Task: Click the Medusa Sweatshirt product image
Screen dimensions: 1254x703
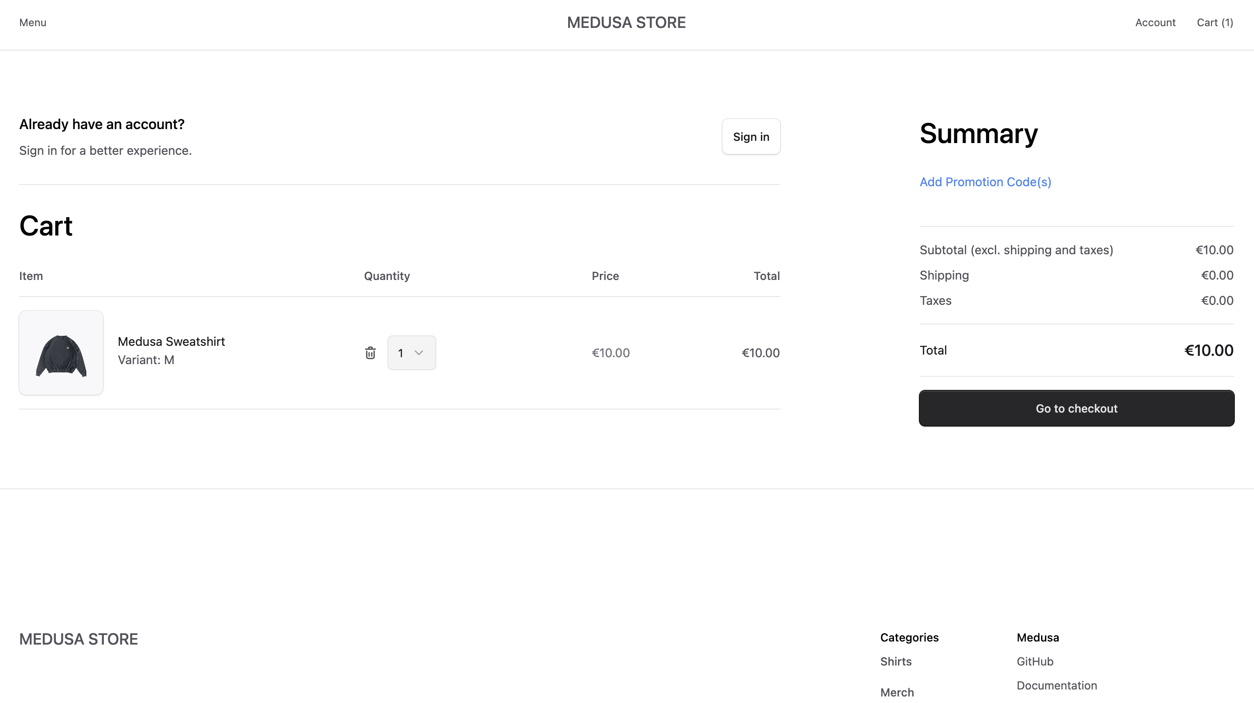Action: (x=61, y=353)
